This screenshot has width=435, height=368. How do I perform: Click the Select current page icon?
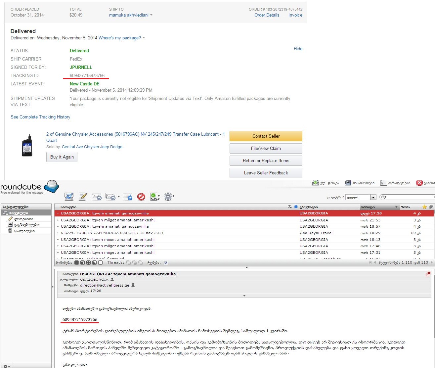(83, 263)
